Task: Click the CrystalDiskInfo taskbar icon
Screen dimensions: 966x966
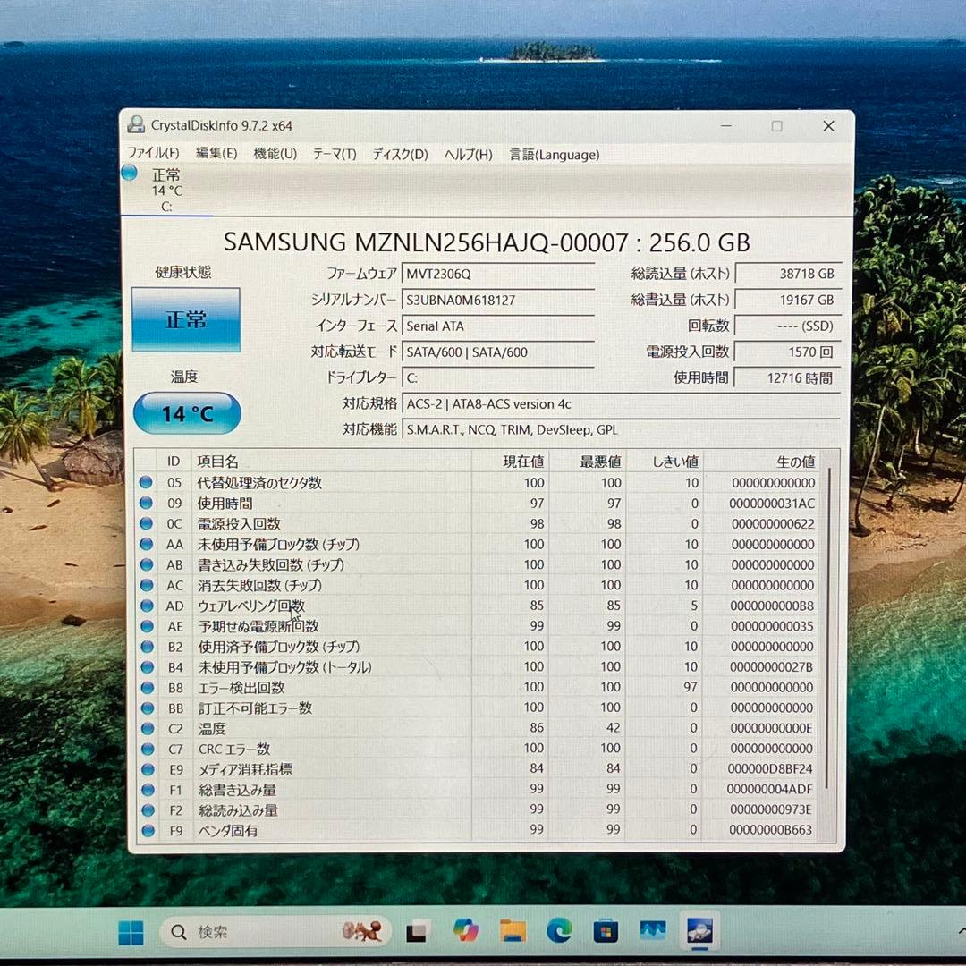Action: pyautogui.click(x=699, y=930)
